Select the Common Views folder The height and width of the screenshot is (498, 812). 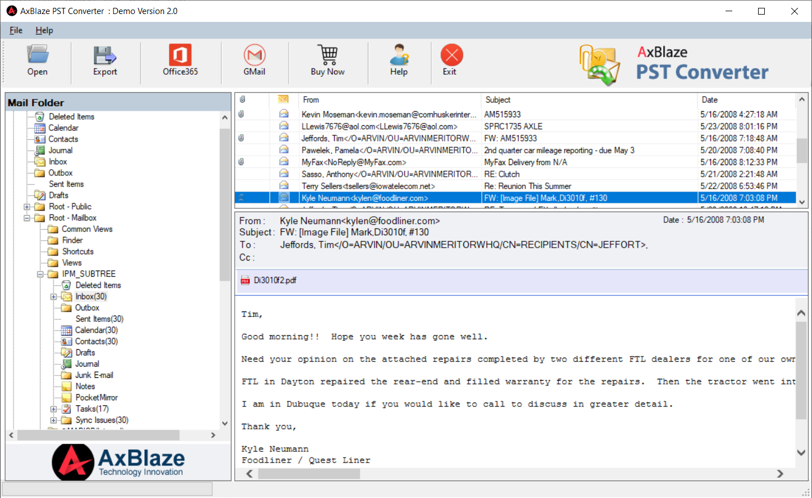(x=87, y=229)
